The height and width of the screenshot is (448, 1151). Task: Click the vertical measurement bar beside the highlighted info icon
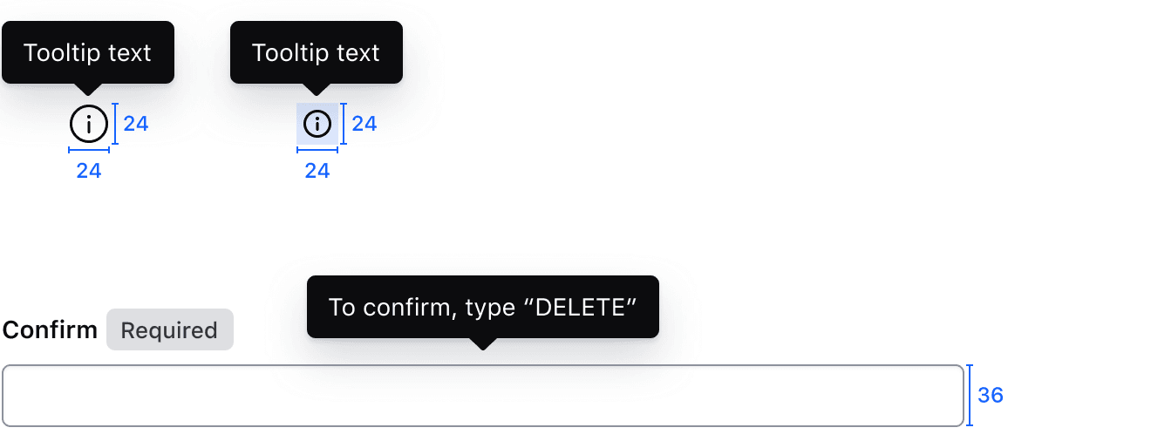tap(344, 124)
